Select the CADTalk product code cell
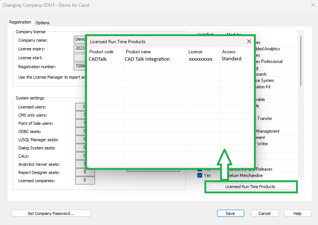Image resolution: width=318 pixels, height=225 pixels. 98,59
